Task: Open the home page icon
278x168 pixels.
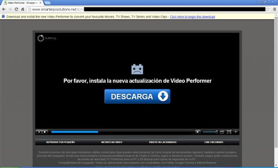Action: pyautogui.click(x=23, y=9)
